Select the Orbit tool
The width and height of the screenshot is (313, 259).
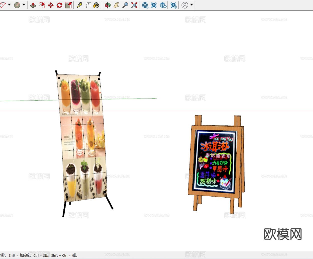(x=108, y=5)
